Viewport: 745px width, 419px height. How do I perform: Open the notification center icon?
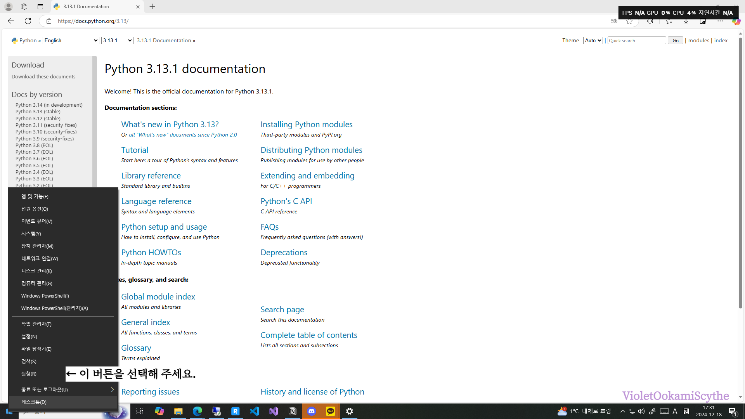point(733,411)
